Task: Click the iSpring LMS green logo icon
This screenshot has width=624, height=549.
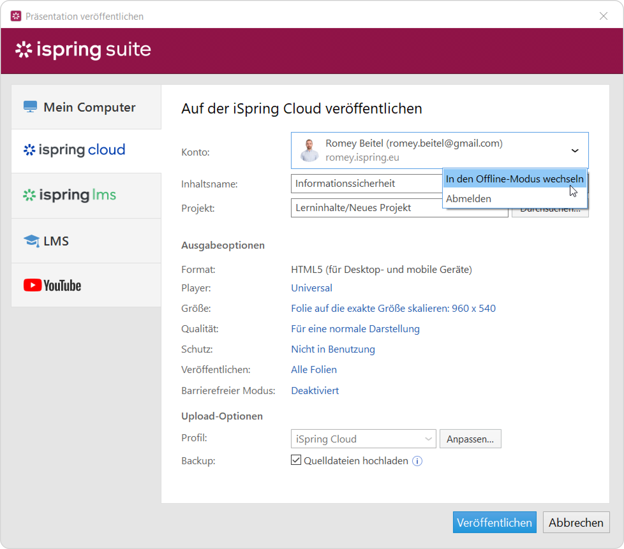Action: point(29,195)
